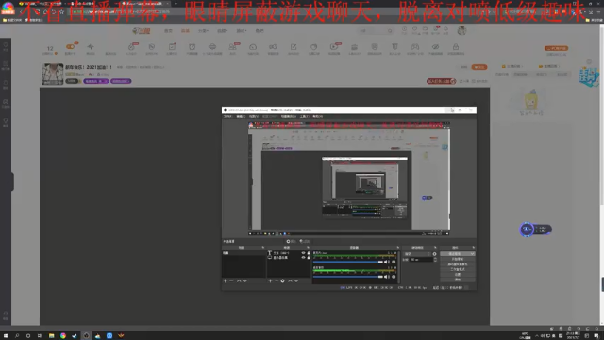Image resolution: width=604 pixels, height=340 pixels.
Task: Go to the 首页 home tab on Huya
Action: (168, 31)
